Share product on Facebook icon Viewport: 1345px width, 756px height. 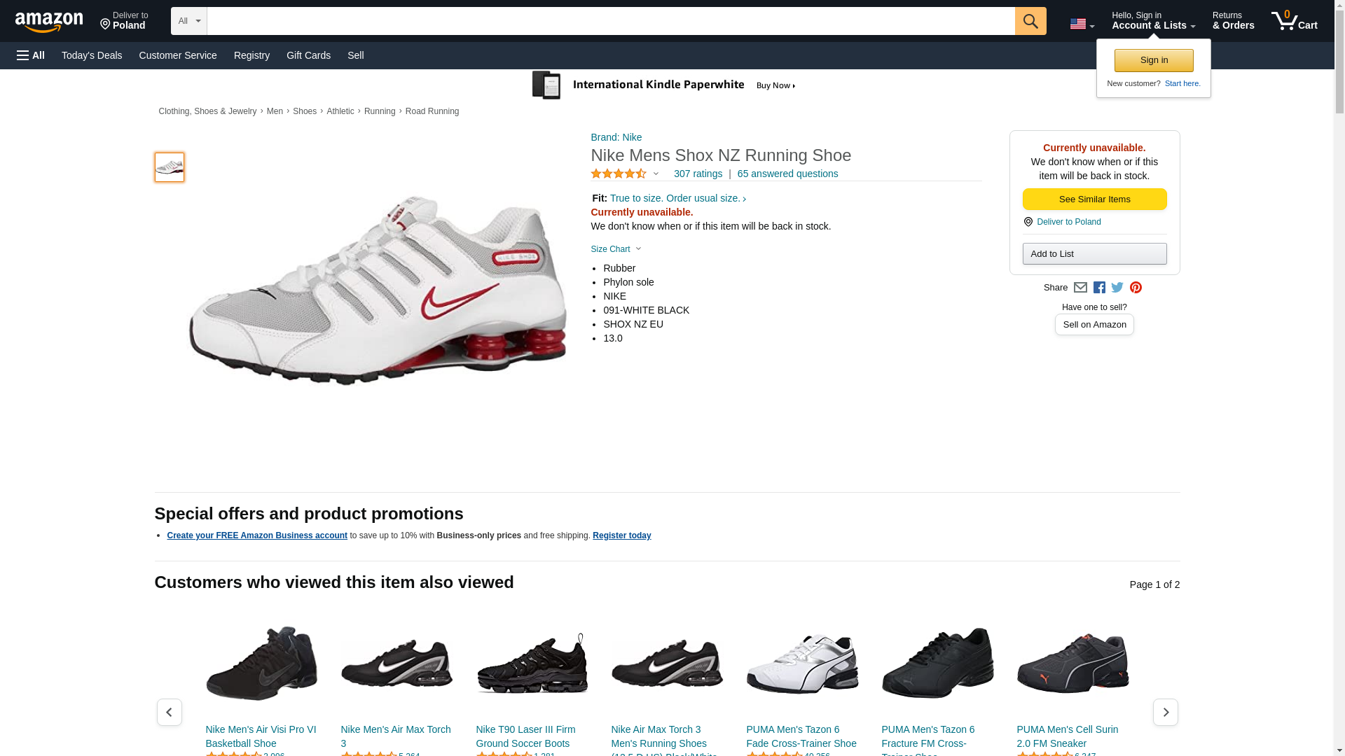coord(1099,288)
